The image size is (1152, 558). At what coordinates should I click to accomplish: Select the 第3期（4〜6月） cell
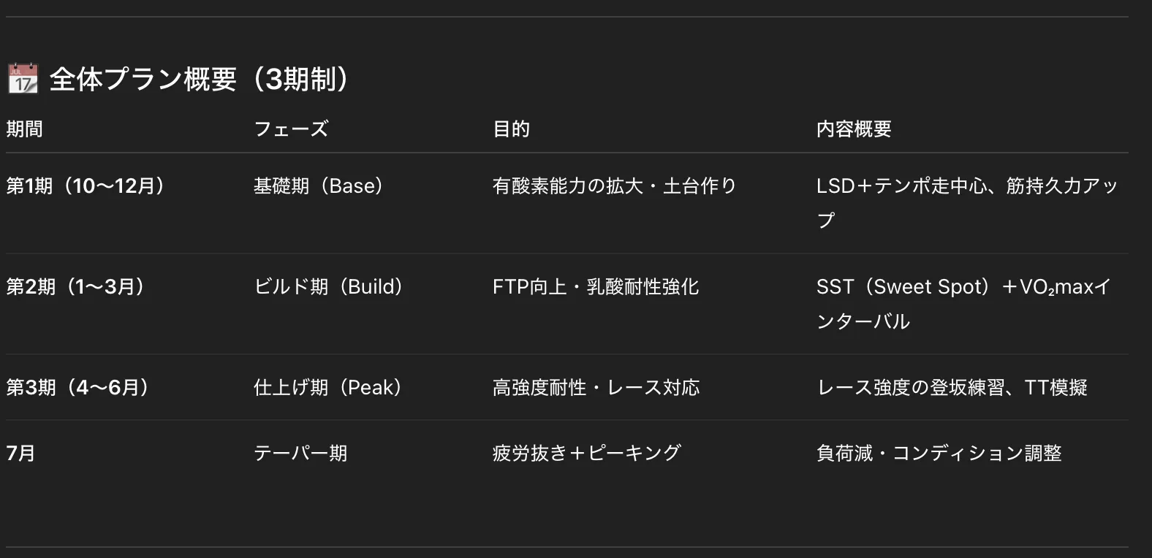coord(77,388)
